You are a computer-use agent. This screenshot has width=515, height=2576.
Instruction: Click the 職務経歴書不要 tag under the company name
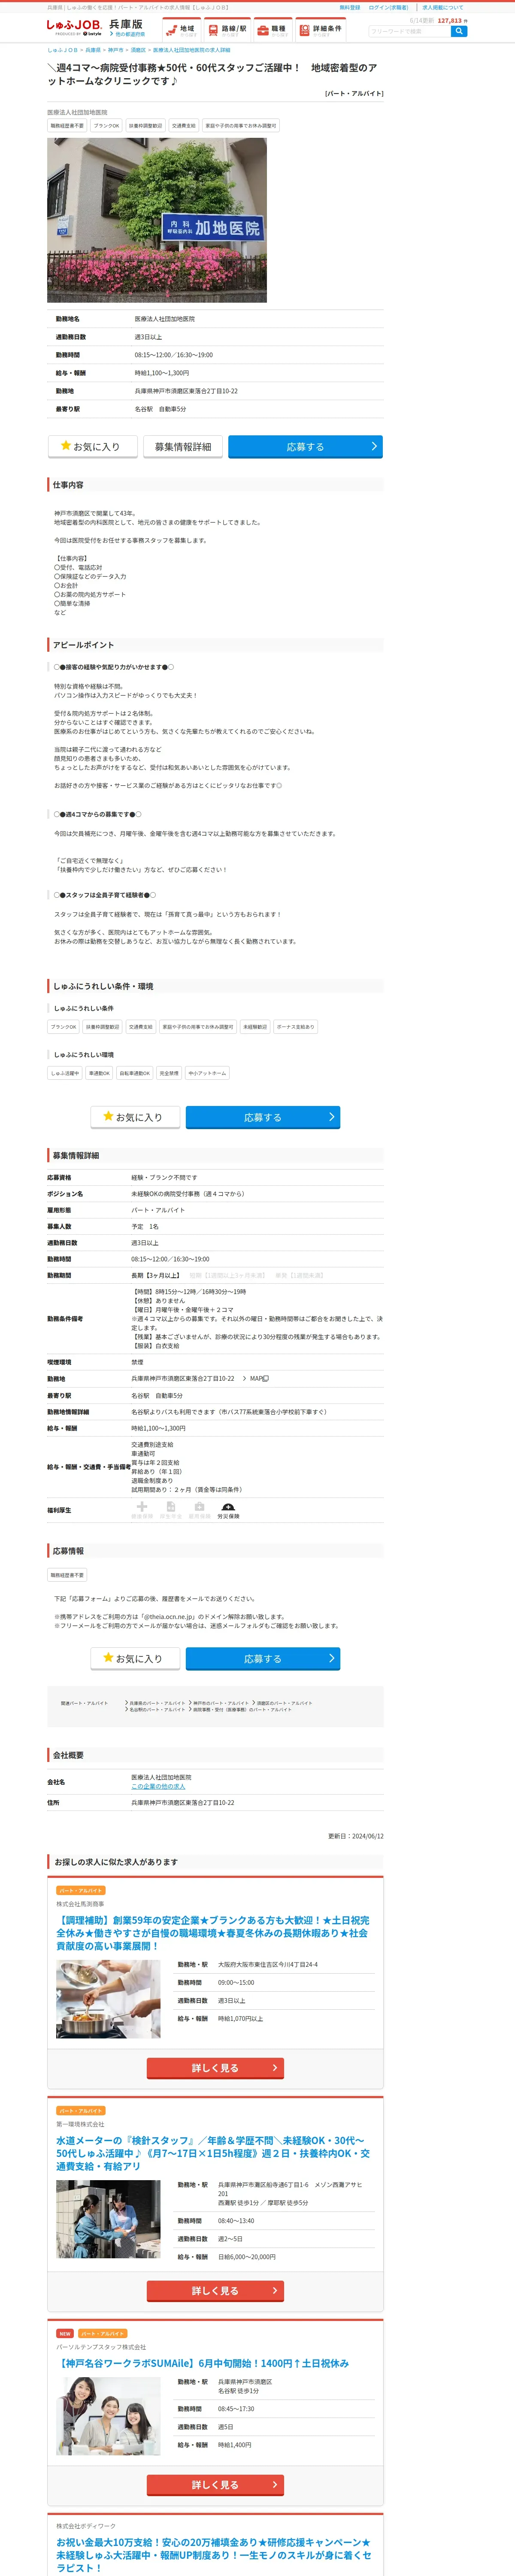click(x=68, y=126)
